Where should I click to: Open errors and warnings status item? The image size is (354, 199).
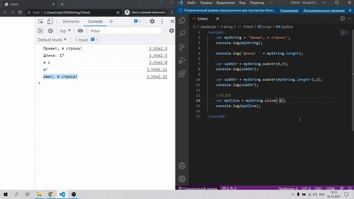229,188
